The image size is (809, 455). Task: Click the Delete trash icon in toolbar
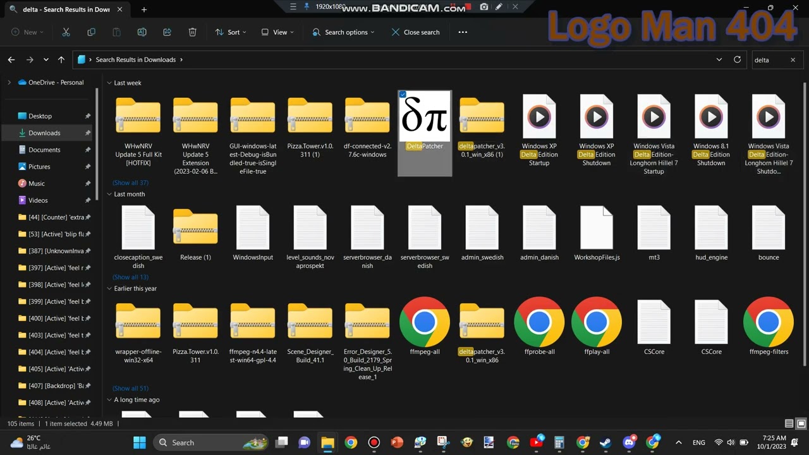point(192,32)
